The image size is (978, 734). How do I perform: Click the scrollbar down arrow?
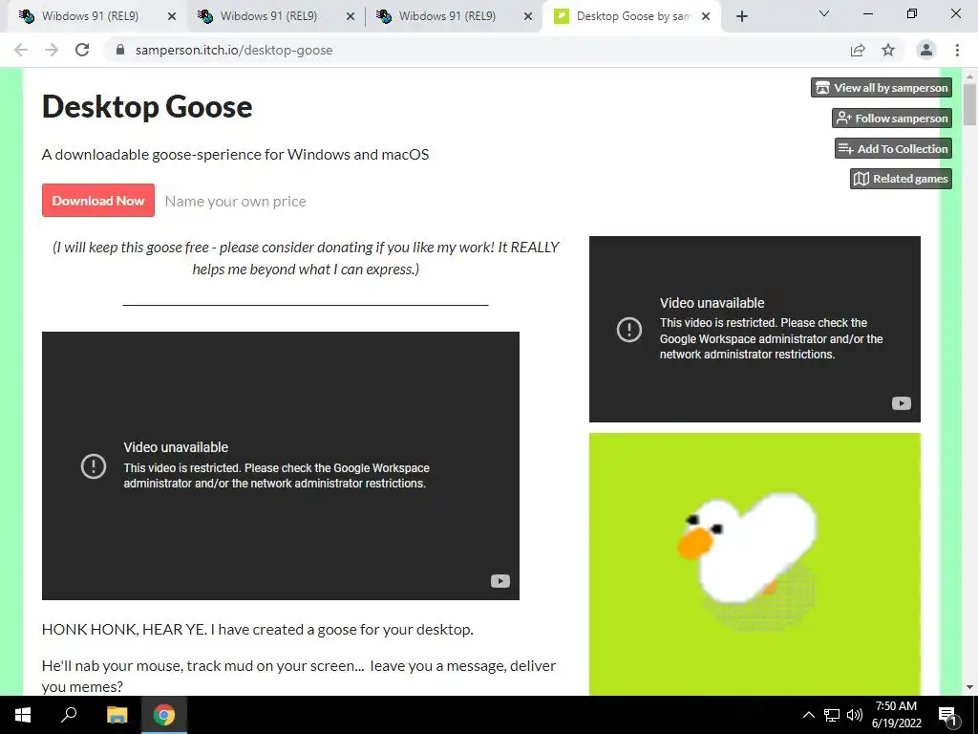969,687
